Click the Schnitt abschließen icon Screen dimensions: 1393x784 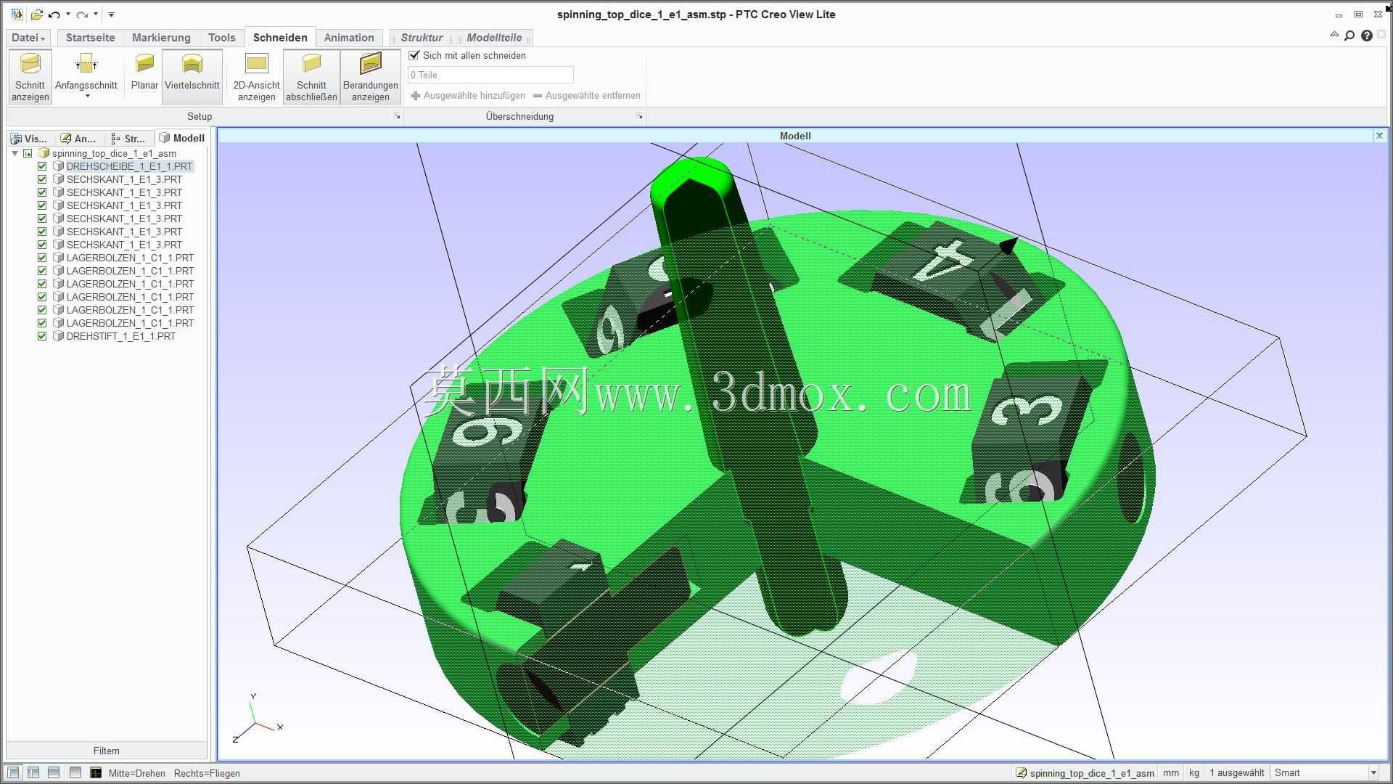311,76
